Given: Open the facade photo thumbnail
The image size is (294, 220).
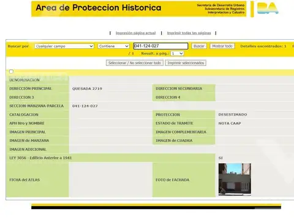Looking at the screenshot, I should tap(235, 179).
